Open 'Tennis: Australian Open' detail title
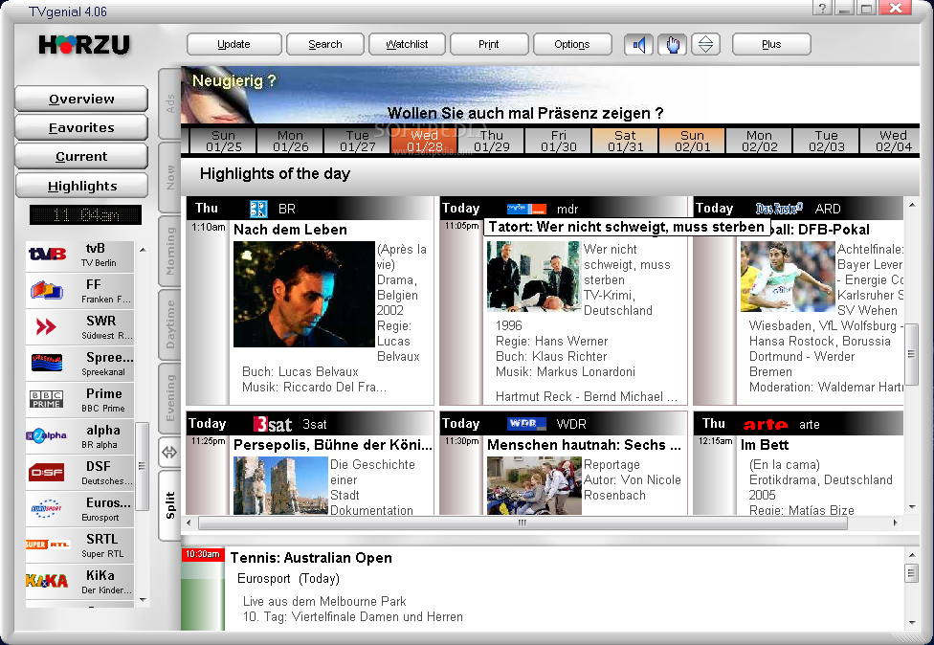934x645 pixels. click(311, 558)
